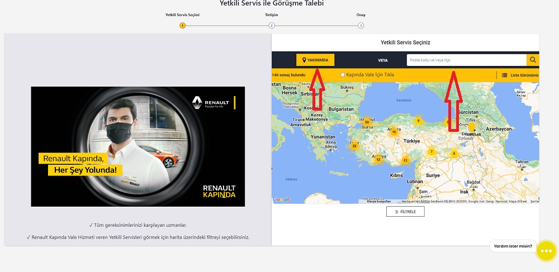Click the 146 sonuç bulundu text

pos(289,75)
